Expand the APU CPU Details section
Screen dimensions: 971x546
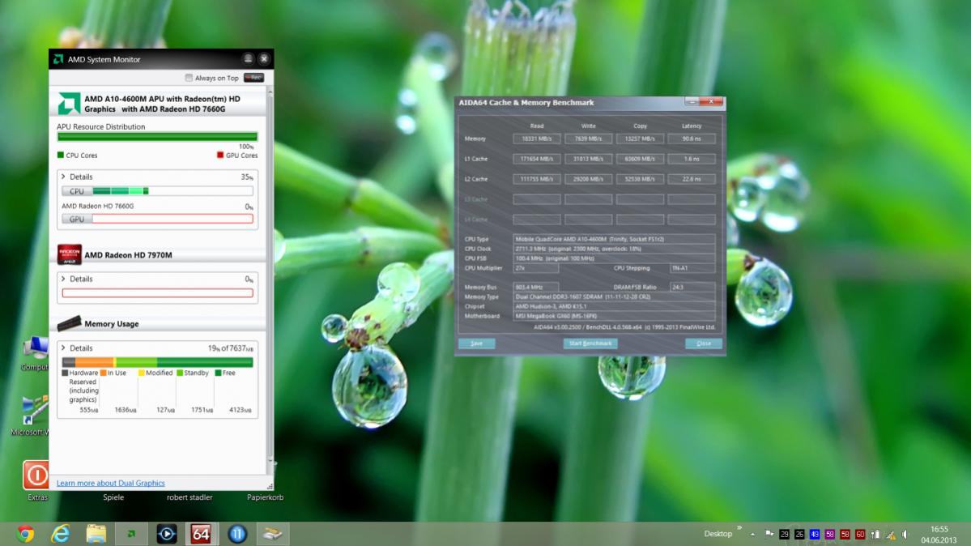click(x=63, y=177)
